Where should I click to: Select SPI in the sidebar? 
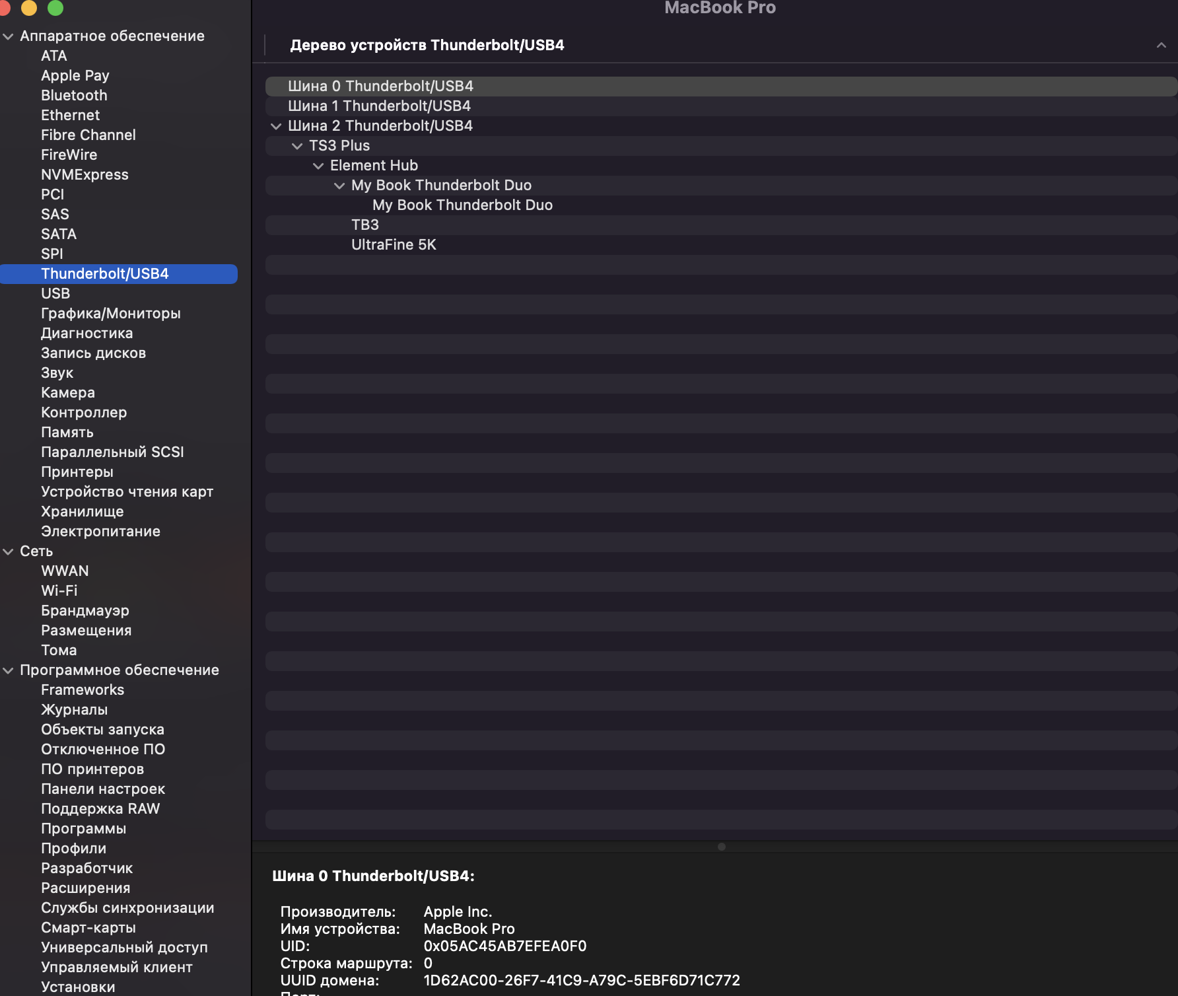coord(52,254)
